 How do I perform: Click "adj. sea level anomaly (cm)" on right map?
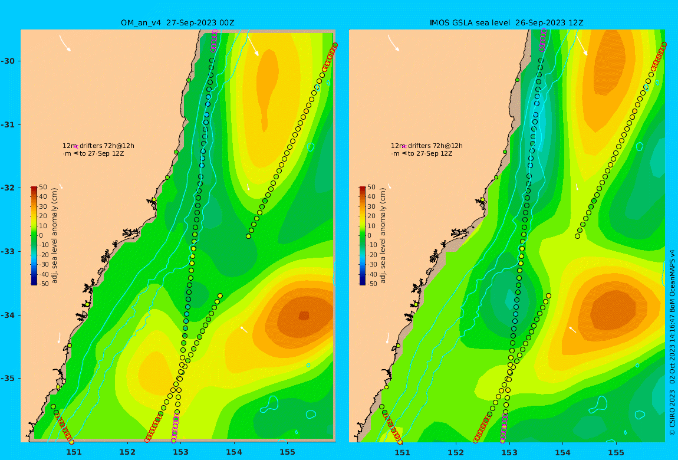[x=383, y=236]
